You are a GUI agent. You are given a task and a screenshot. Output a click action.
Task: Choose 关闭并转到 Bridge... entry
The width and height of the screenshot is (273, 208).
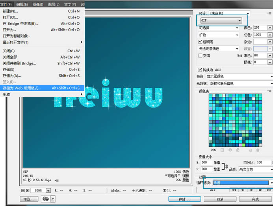click(42, 63)
